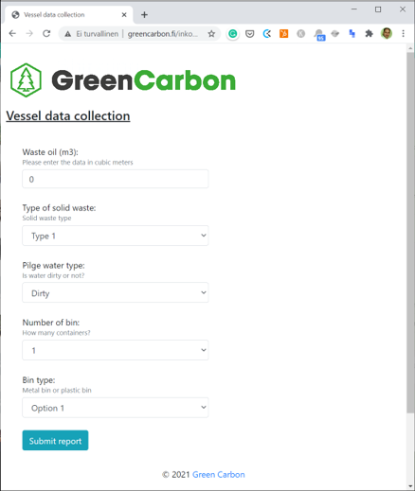
Task: Open the Green Carbon footer link
Action: point(219,475)
